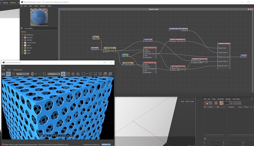The width and height of the screenshot is (254, 146).
Task: Click the orange Auto Take icon
Action: (216, 103)
